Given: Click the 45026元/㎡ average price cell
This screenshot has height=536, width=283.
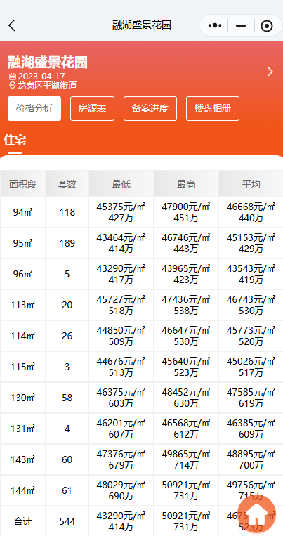Looking at the screenshot, I should [251, 367].
